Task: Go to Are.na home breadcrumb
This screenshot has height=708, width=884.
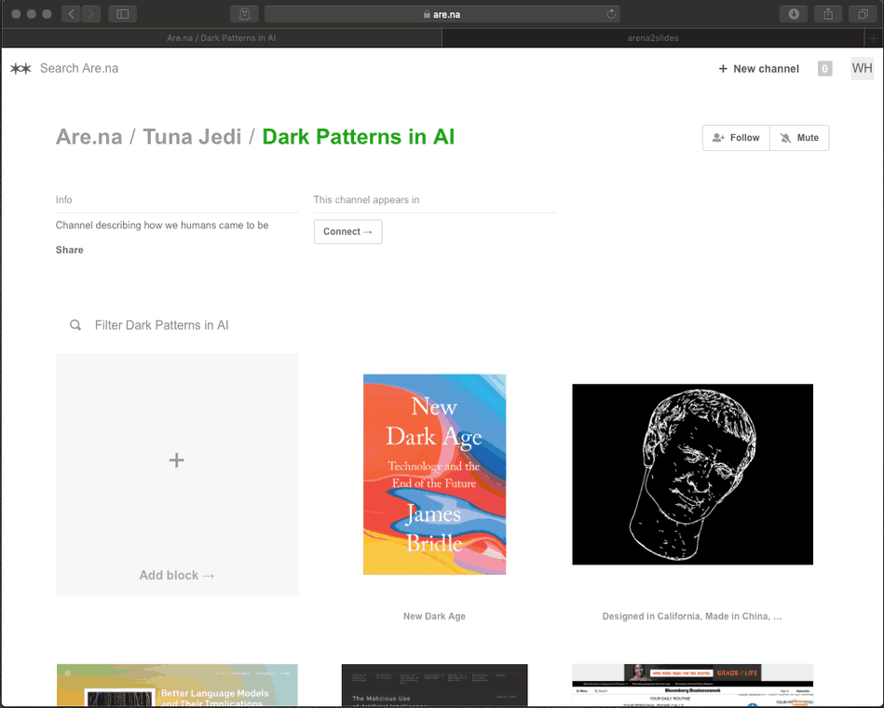Action: click(x=89, y=137)
